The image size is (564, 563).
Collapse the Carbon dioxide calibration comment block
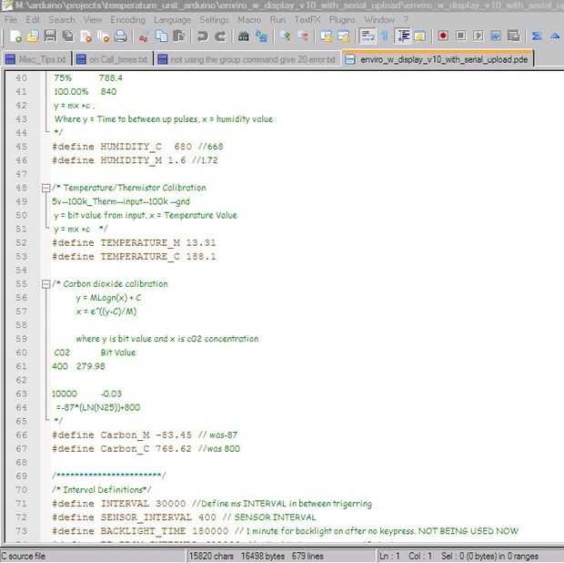click(45, 283)
